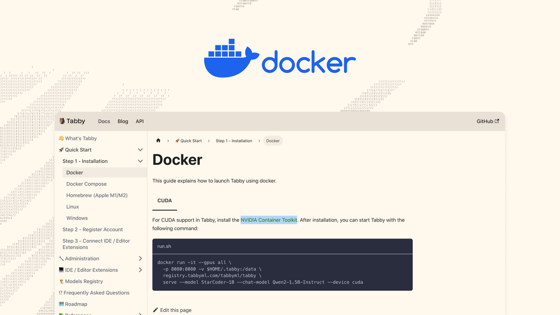
Task: Collapse the Quick Start section
Action: [140, 149]
